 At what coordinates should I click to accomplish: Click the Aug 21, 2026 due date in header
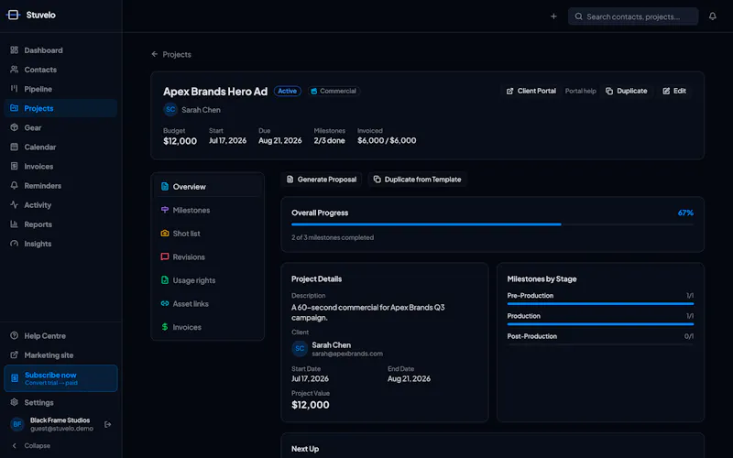(280, 141)
